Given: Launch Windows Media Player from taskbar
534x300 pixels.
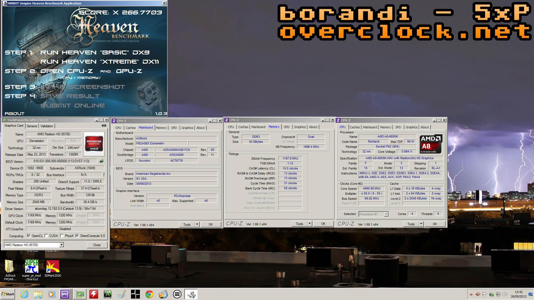Looking at the screenshot, I should (x=51, y=294).
